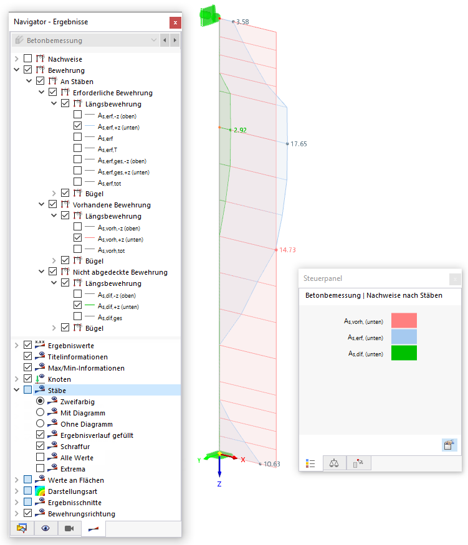Collapse the An Stäben node
The height and width of the screenshot is (545, 468).
click(29, 81)
